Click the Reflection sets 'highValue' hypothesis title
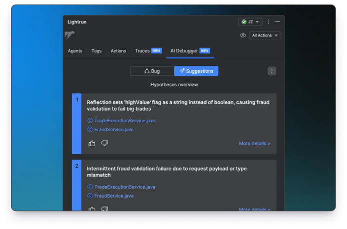347x229 pixels. pos(178,106)
